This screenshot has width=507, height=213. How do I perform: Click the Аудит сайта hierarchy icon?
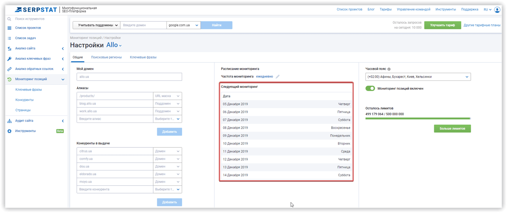click(9, 121)
